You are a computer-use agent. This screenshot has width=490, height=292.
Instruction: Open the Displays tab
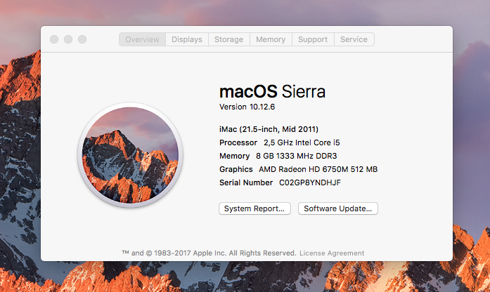(186, 39)
